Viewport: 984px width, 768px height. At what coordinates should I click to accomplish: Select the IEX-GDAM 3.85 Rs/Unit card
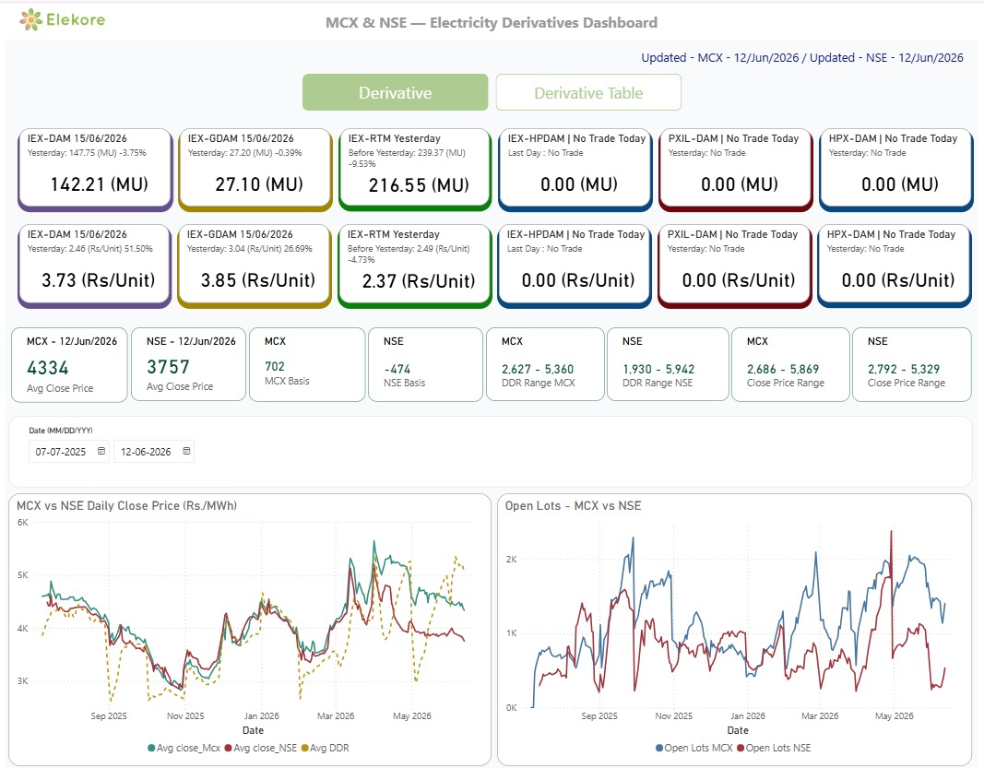pyautogui.click(x=255, y=266)
